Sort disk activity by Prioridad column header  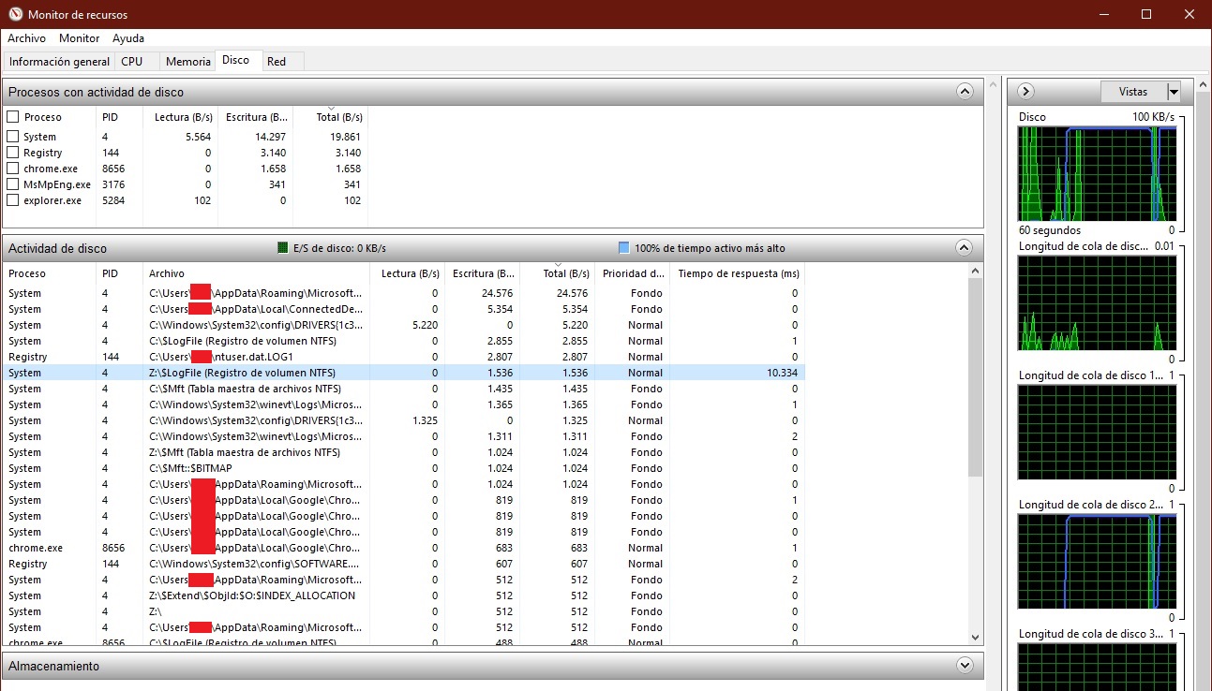tap(633, 273)
